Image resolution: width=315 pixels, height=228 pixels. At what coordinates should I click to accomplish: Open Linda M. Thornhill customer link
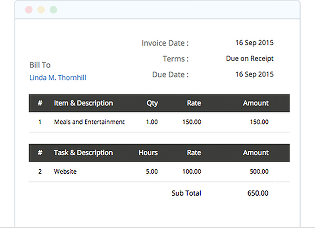pyautogui.click(x=58, y=78)
